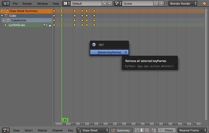Collapse the CubeAction channel
This screenshot has height=133, width=209.
click(4, 20)
